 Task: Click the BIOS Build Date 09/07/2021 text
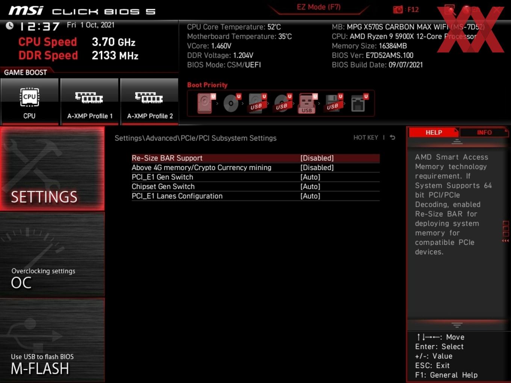[x=377, y=65]
